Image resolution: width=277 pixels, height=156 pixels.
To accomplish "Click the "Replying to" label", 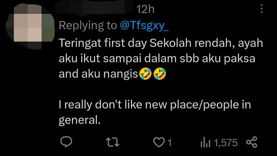I will tap(88, 26).
